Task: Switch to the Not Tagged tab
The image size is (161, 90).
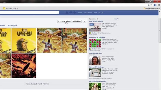Action: [x=12, y=25]
